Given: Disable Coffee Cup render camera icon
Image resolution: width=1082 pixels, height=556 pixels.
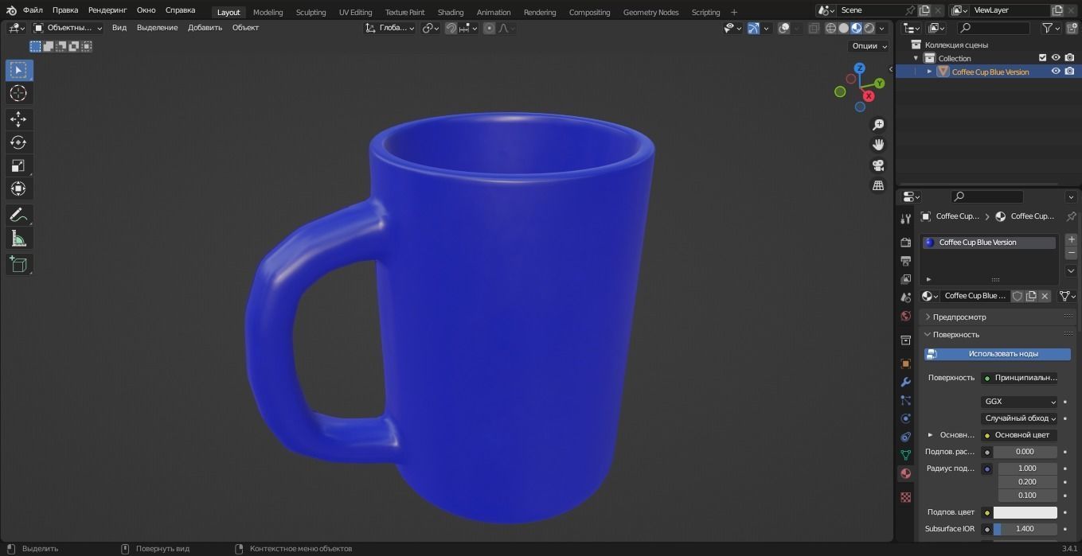Looking at the screenshot, I should 1069,72.
